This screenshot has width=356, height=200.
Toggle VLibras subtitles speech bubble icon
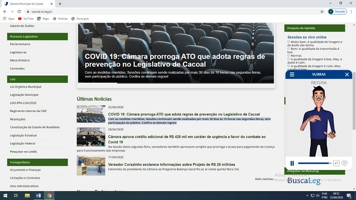pos(344,163)
